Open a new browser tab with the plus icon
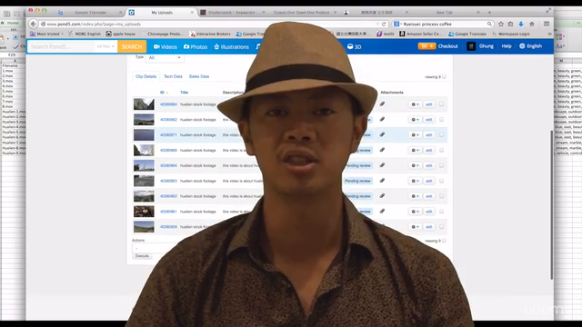The width and height of the screenshot is (582, 327). [489, 12]
